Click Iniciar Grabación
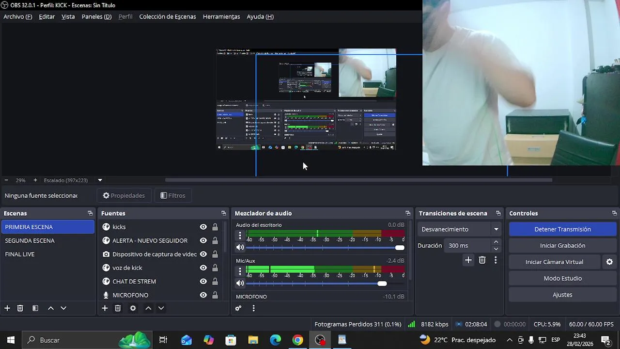 pos(562,246)
